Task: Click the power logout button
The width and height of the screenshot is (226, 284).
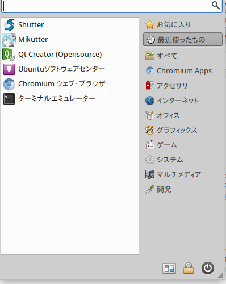Action: tap(208, 268)
